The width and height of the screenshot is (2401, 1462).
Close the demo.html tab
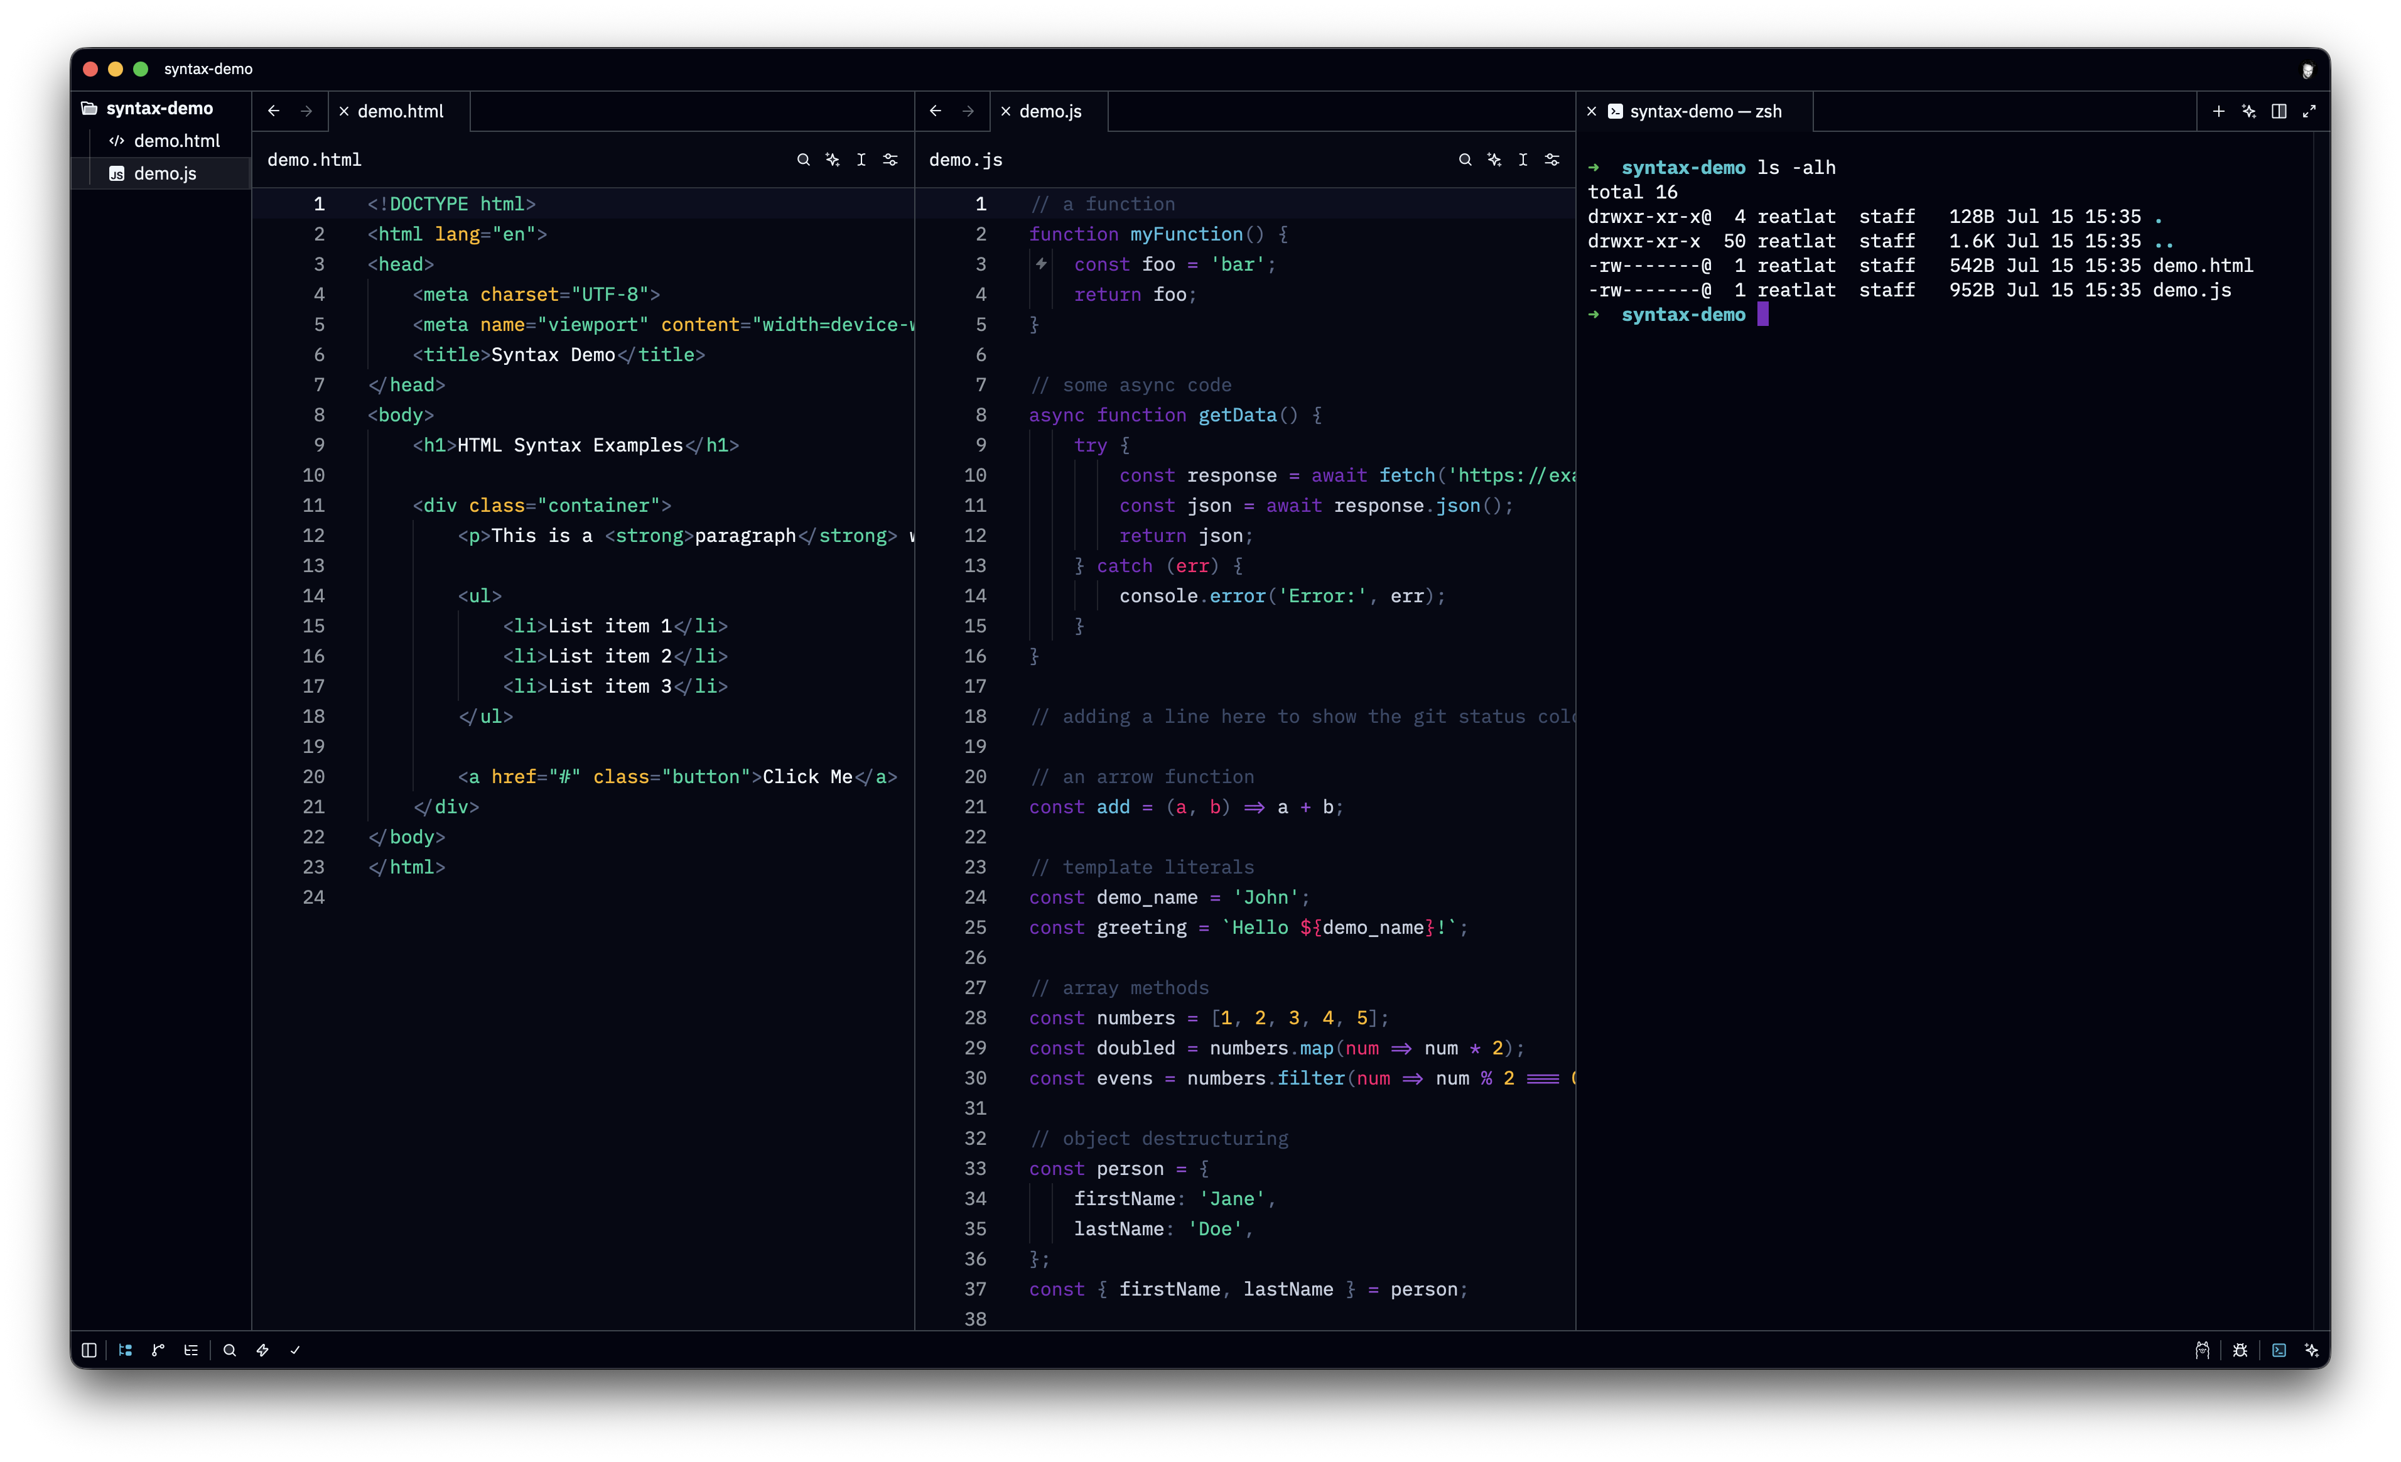(344, 111)
